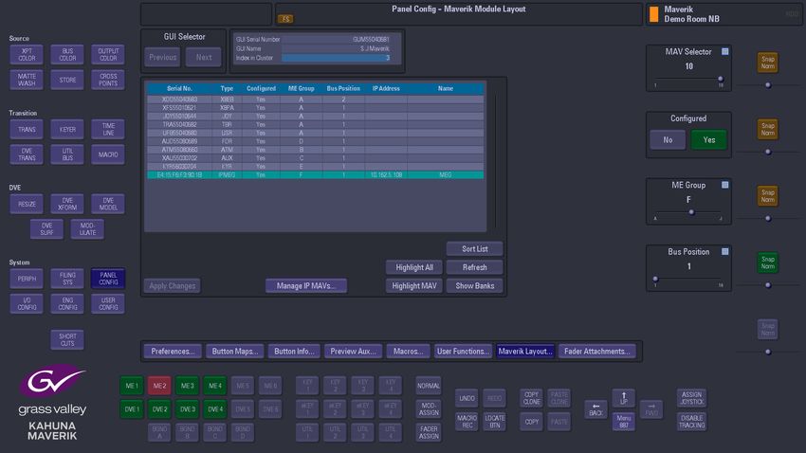
Task: Click the Snap Norm button beside Configured
Action: tap(767, 130)
